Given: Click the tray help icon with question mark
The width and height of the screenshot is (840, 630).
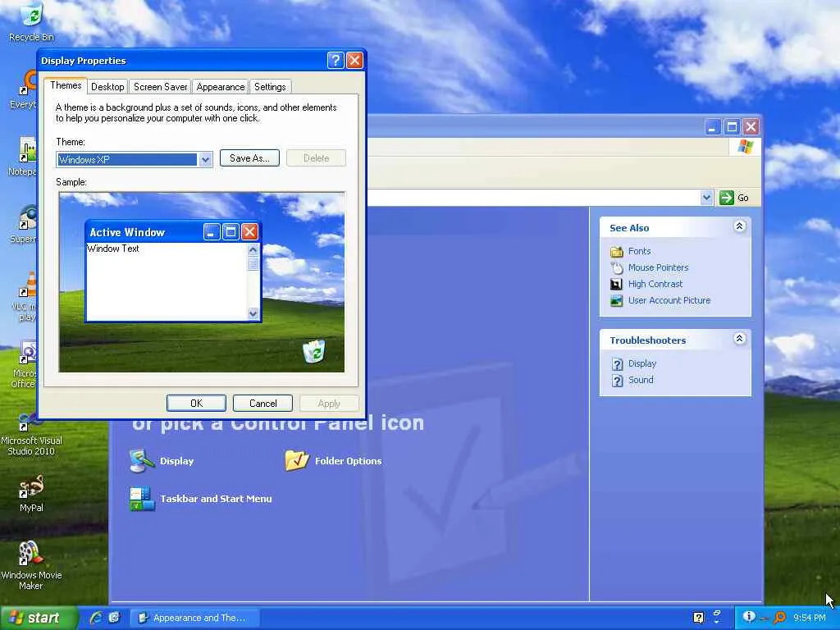Looking at the screenshot, I should (698, 618).
